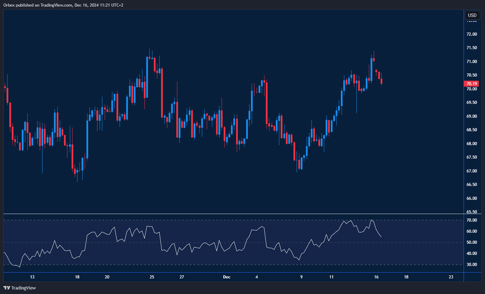Image resolution: width=485 pixels, height=294 pixels.
Task: Click the last red candle near 70.19
Action: coord(382,81)
